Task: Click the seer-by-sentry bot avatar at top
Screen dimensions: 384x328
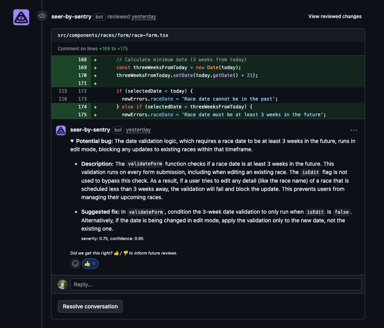Action: pos(21,17)
